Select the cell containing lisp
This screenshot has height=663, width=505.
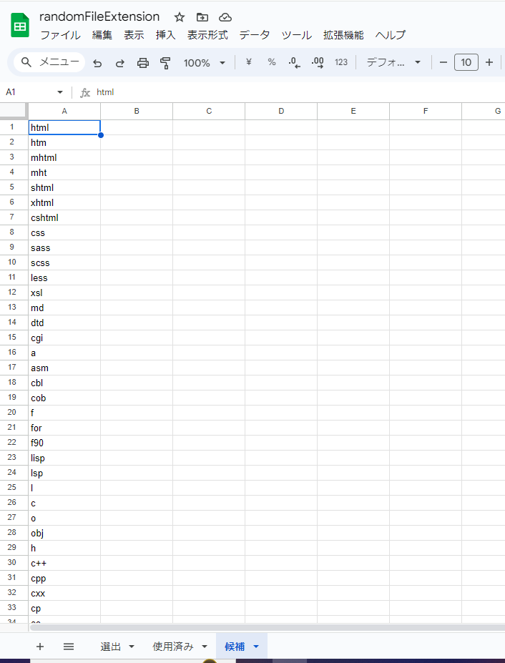[64, 458]
